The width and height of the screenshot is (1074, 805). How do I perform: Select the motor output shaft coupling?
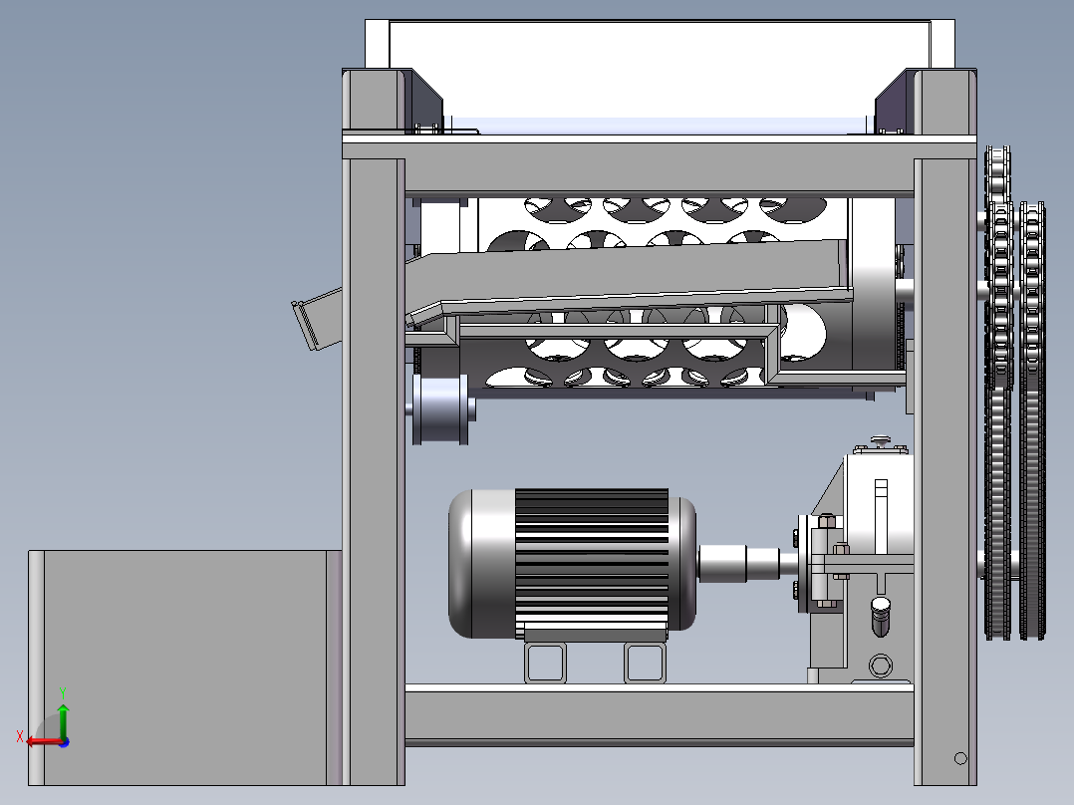click(739, 563)
